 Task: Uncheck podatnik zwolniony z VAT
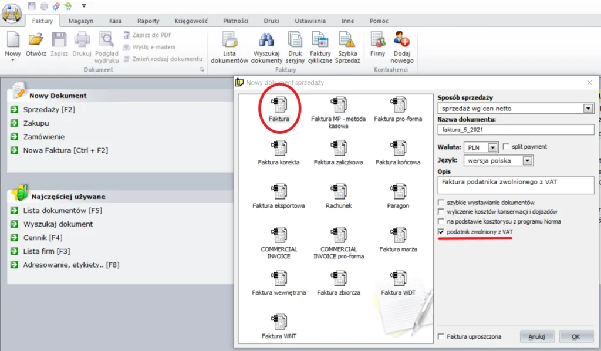point(441,232)
